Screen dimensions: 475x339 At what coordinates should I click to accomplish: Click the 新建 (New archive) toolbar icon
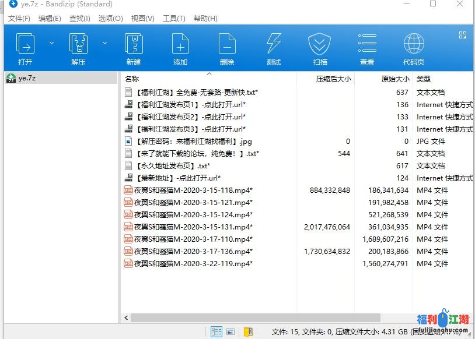point(134,49)
